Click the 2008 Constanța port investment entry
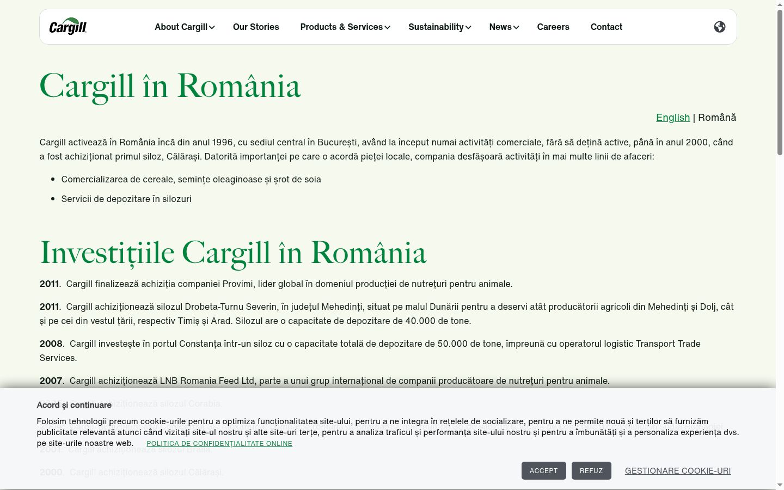The width and height of the screenshot is (784, 490). click(370, 351)
